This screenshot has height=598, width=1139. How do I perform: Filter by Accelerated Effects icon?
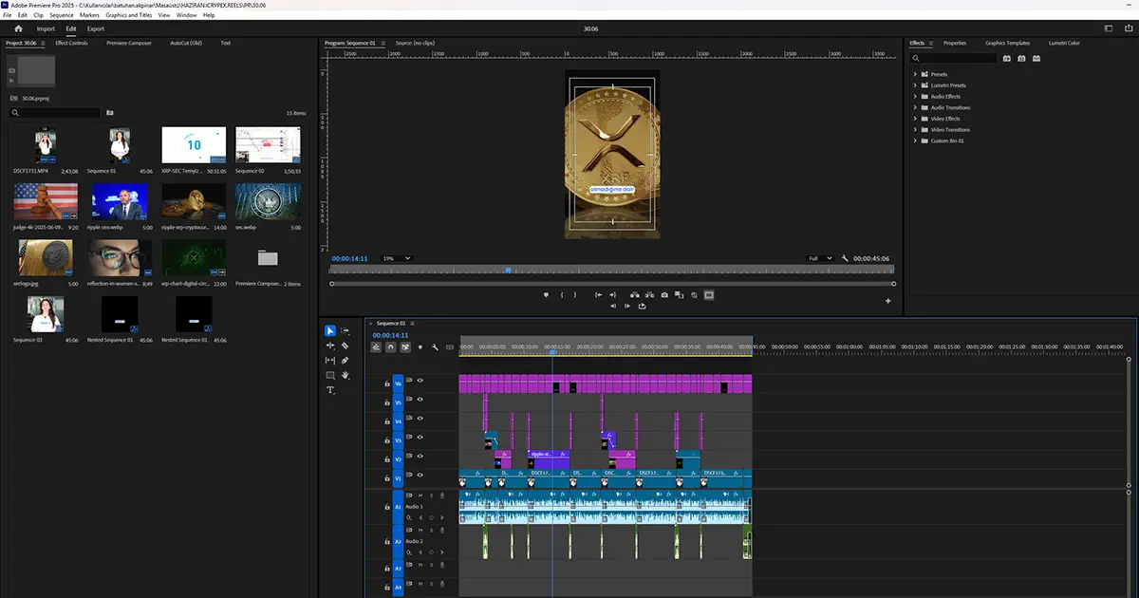point(1009,59)
